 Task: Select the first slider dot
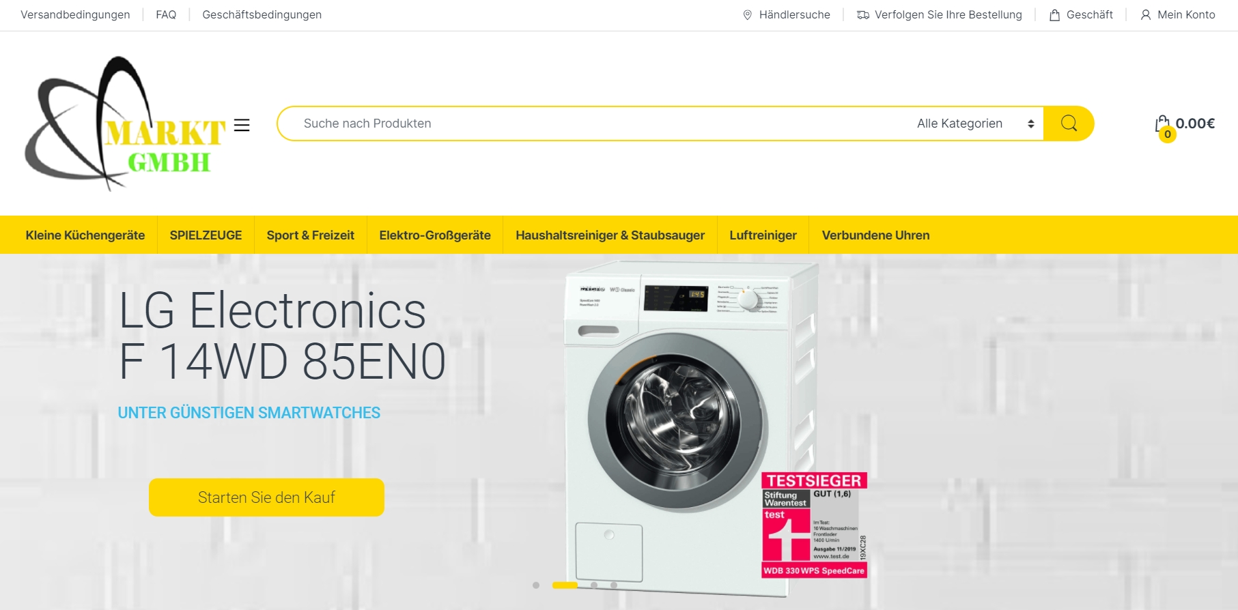[x=536, y=585]
